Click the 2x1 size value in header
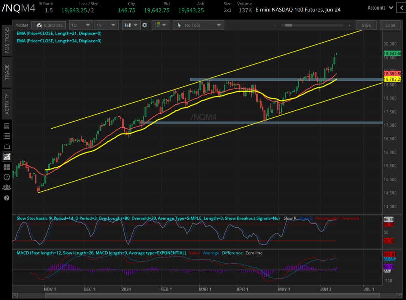The height and width of the screenshot is (300, 406). pyautogui.click(x=228, y=11)
